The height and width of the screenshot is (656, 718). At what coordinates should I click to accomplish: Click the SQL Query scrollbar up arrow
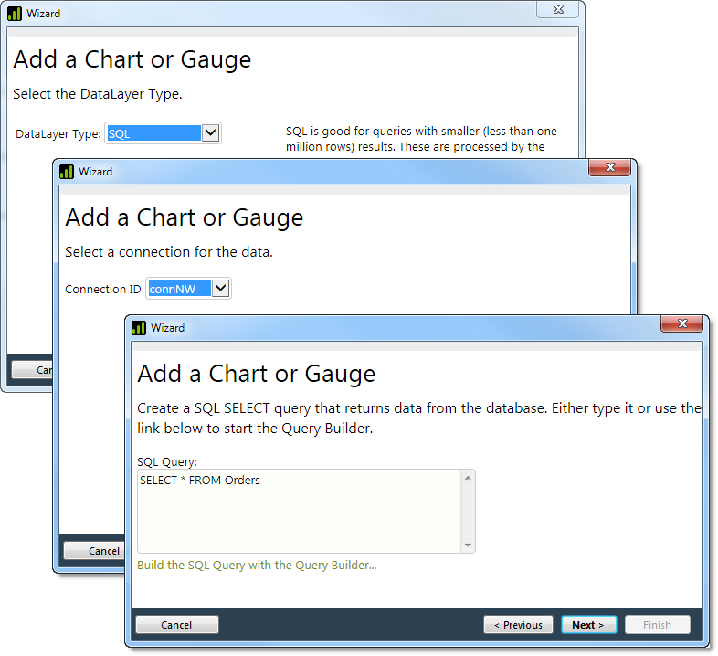[468, 478]
